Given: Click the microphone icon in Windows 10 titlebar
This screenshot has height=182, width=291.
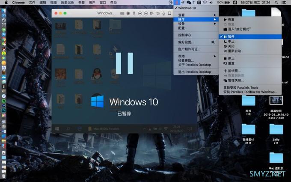Looking at the screenshot, I should coord(163,13).
